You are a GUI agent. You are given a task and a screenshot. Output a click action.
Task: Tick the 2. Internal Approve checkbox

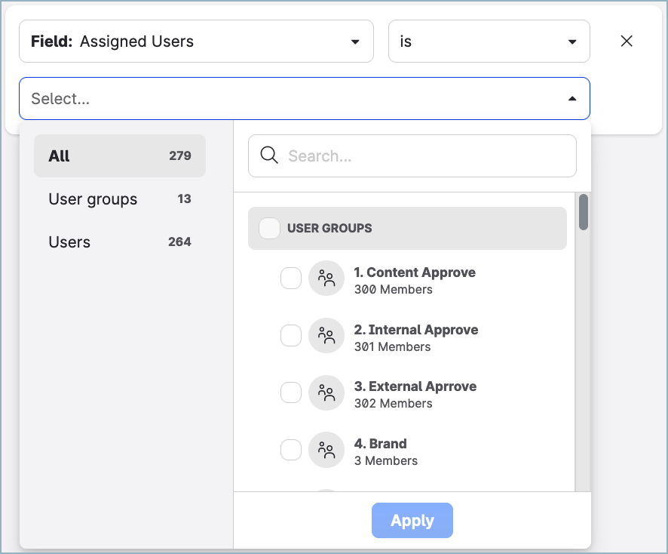(291, 336)
